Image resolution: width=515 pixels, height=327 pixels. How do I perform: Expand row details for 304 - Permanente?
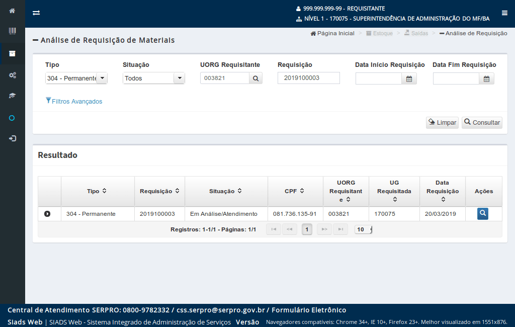tap(47, 214)
